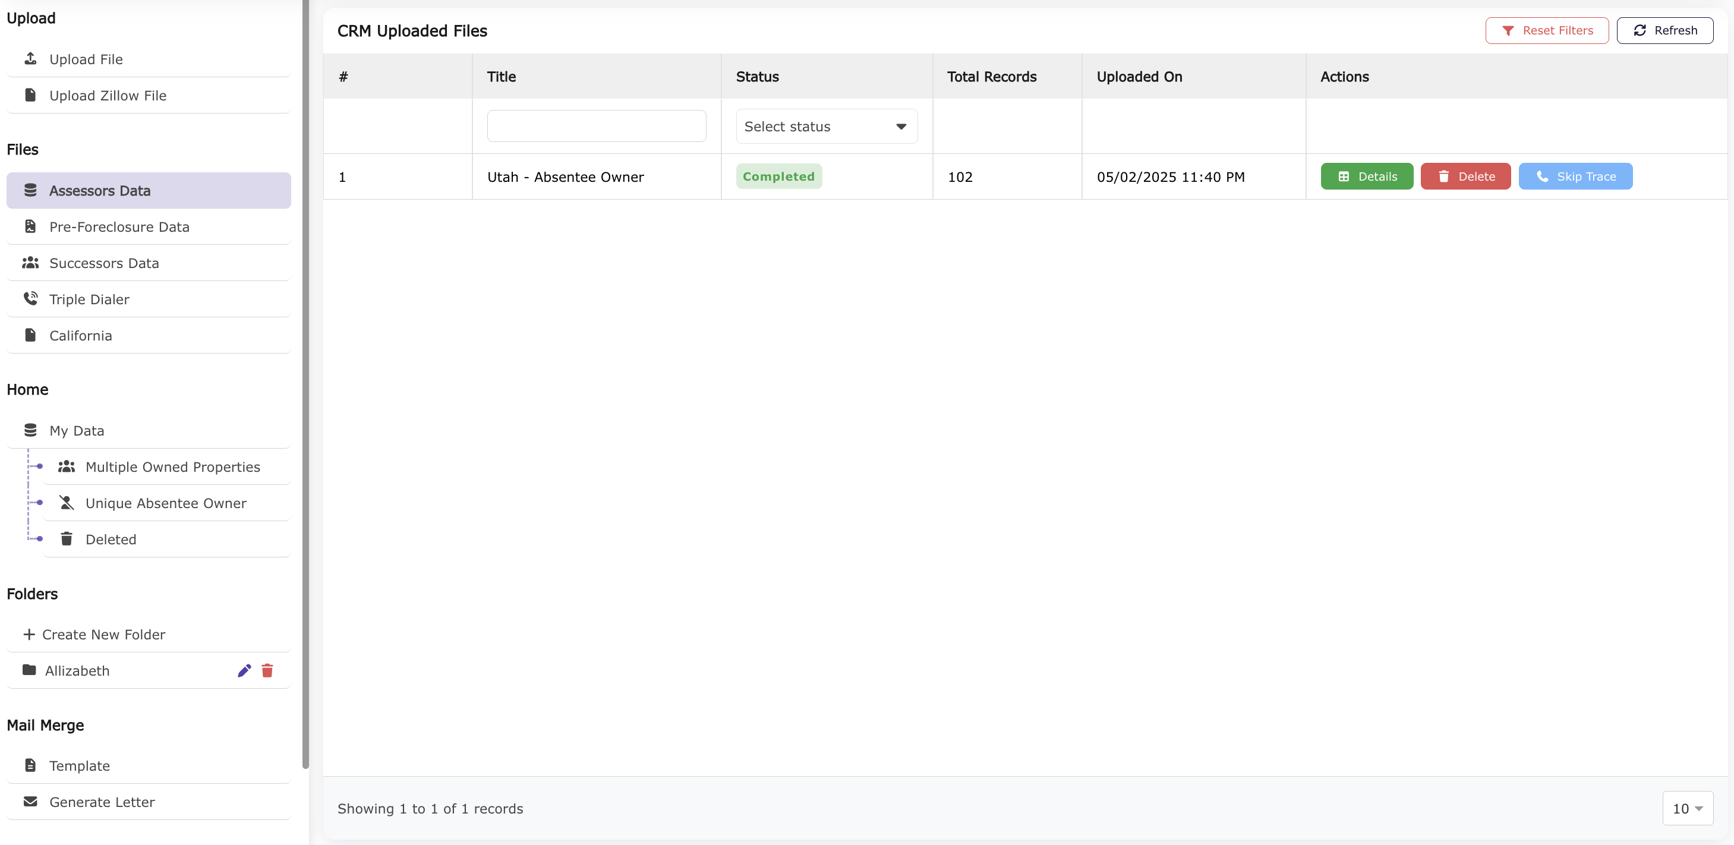Click the Assessors Data database icon

coord(30,190)
